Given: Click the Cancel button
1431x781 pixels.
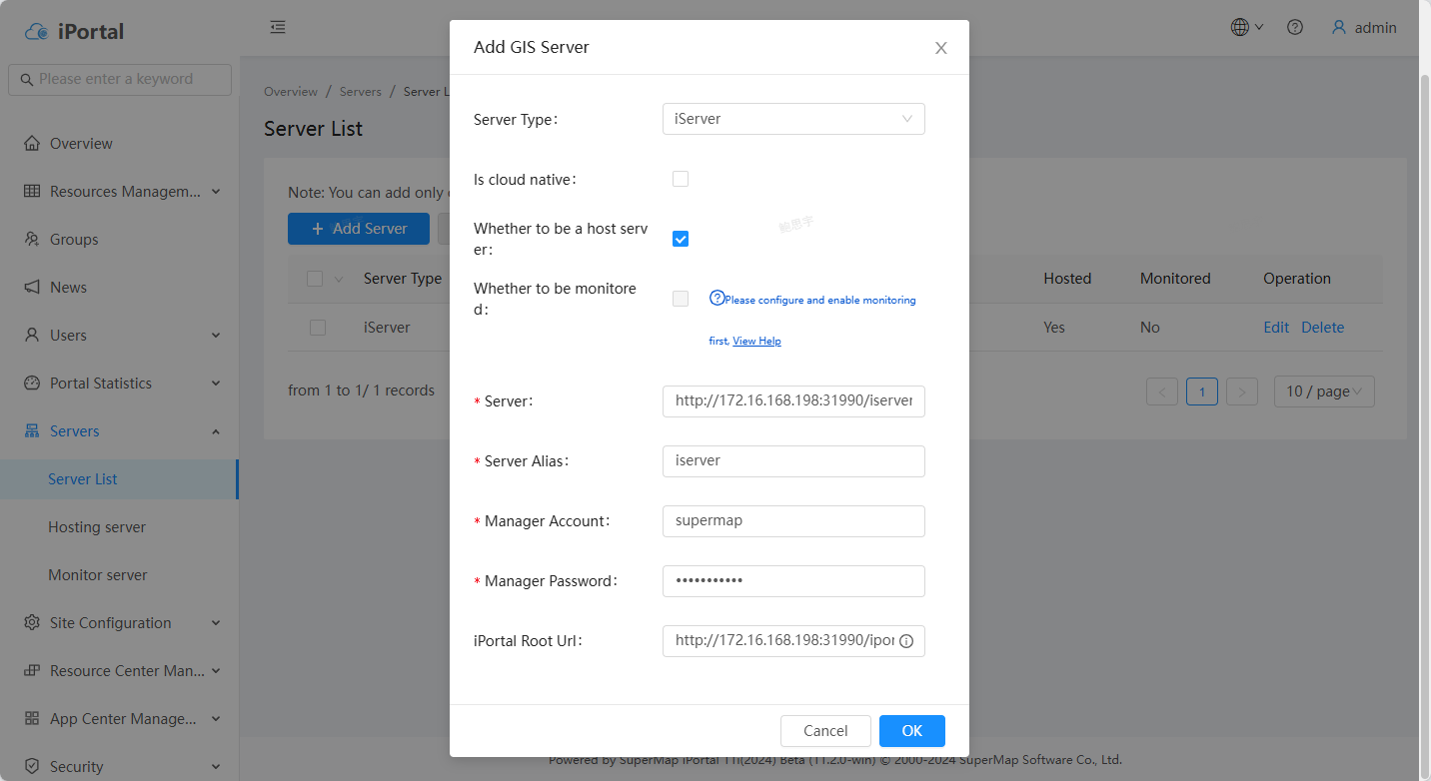Looking at the screenshot, I should pos(825,731).
